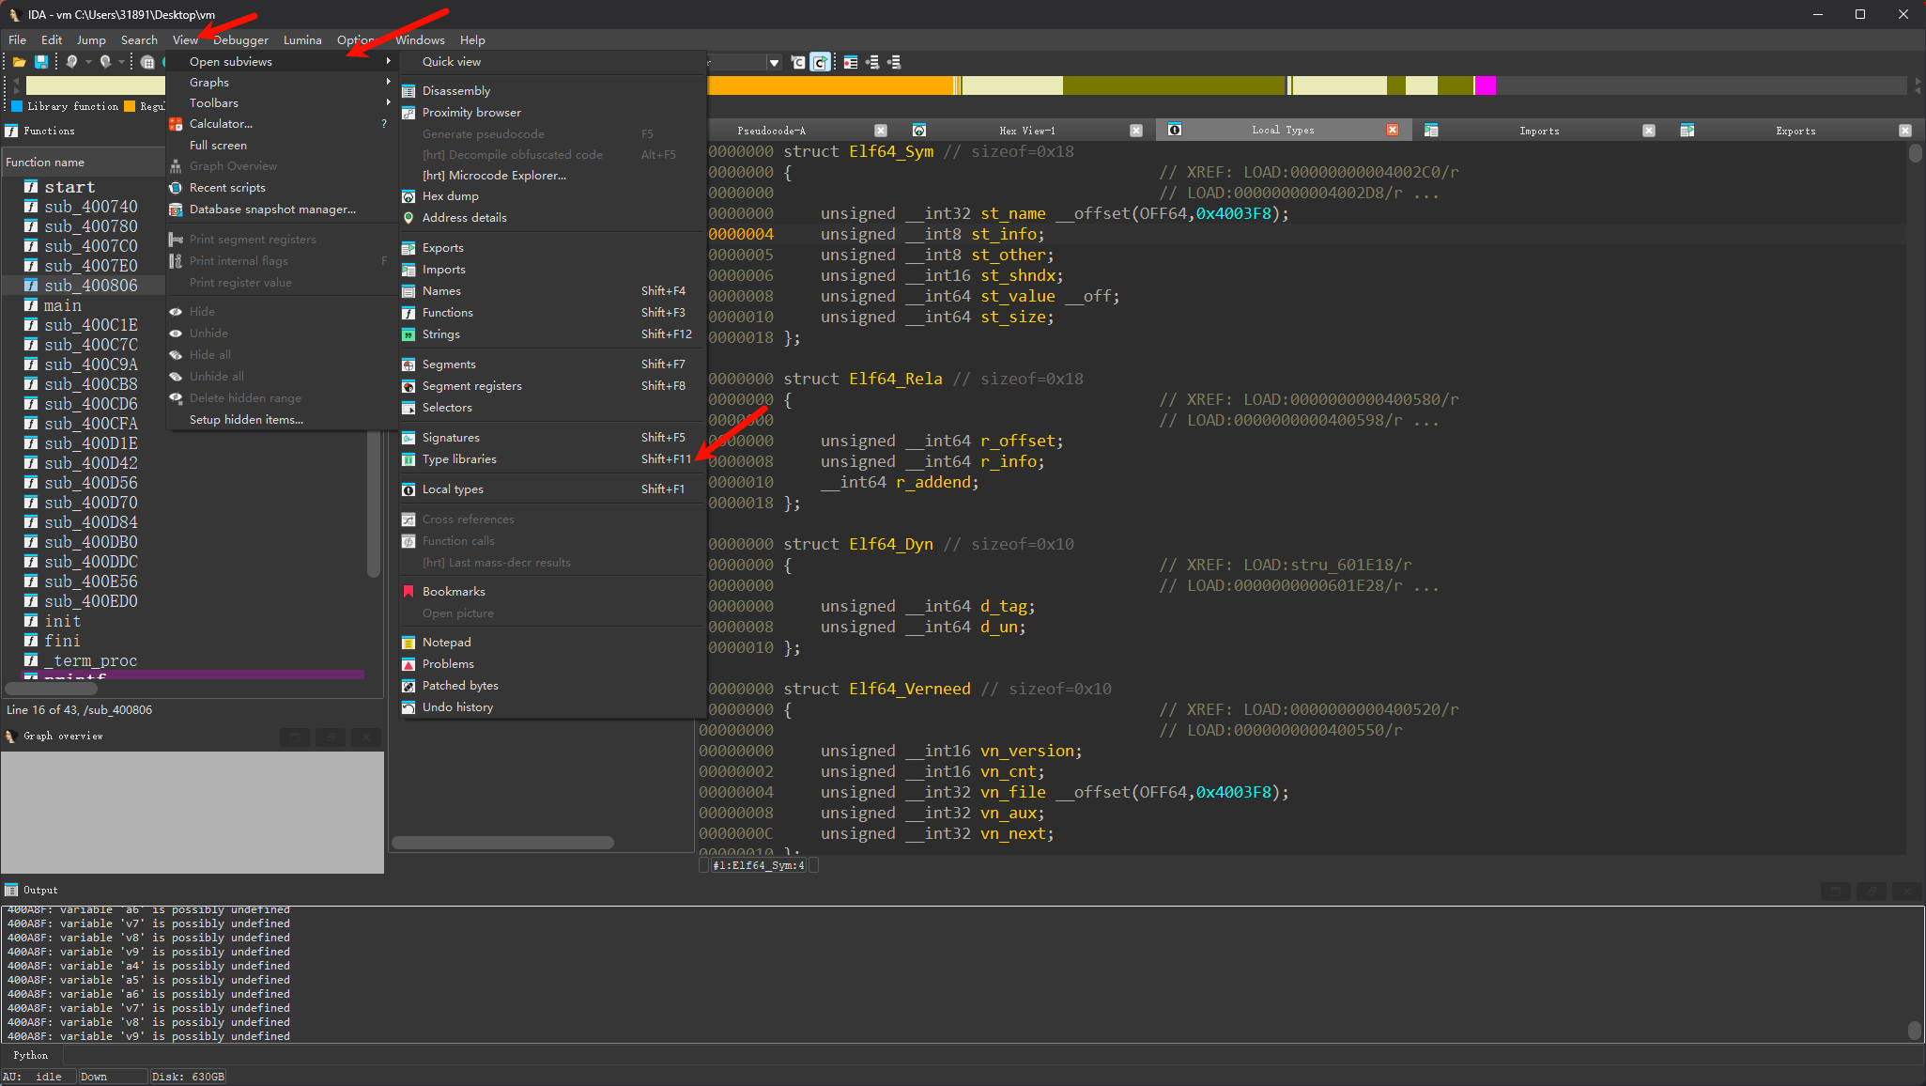Click the magenta segment in navigation band
The width and height of the screenshot is (1926, 1086).
(1485, 86)
